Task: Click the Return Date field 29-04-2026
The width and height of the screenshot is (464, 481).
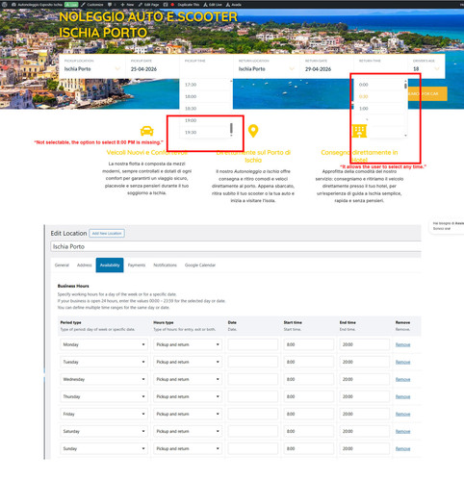Action: point(327,66)
